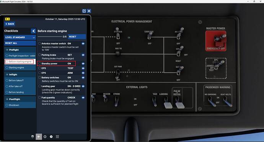Toggle the LANDING light switch

[167, 102]
